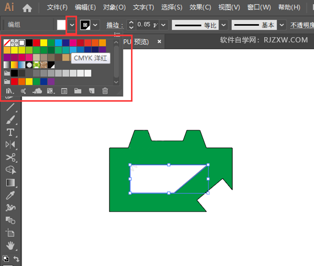
Task: Swap fill and stroke using the arrows icon
Action: (16, 259)
